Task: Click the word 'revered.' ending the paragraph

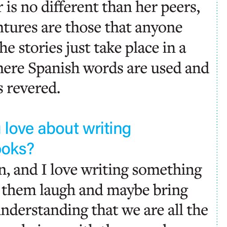Action: (x=33, y=88)
